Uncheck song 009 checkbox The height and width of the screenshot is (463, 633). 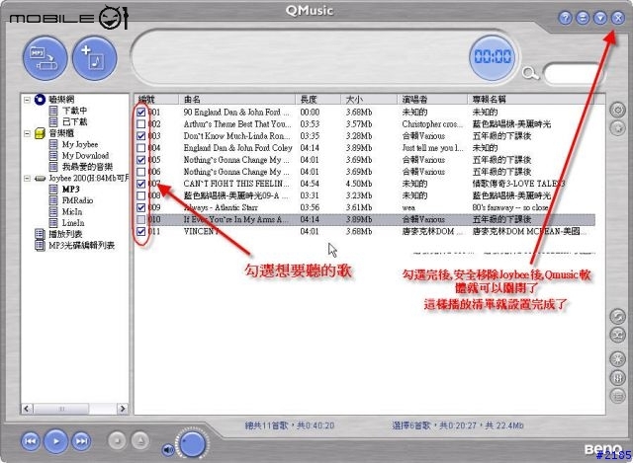coord(140,207)
